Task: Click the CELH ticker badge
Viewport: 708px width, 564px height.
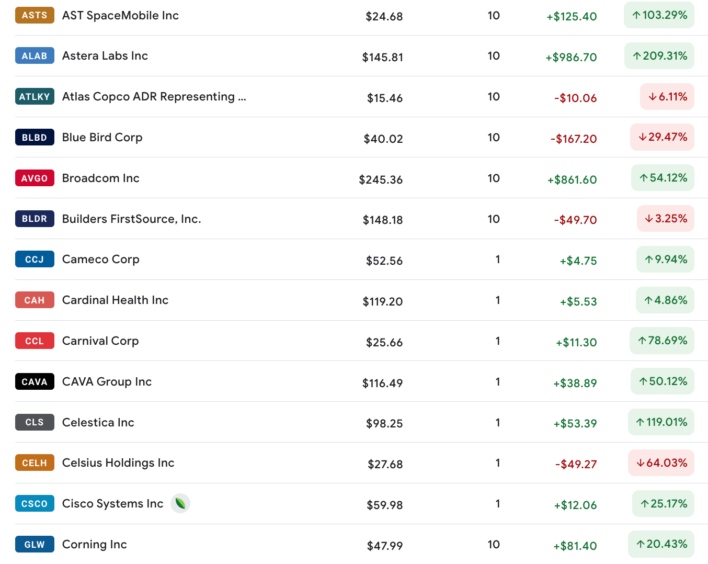Action: point(35,463)
